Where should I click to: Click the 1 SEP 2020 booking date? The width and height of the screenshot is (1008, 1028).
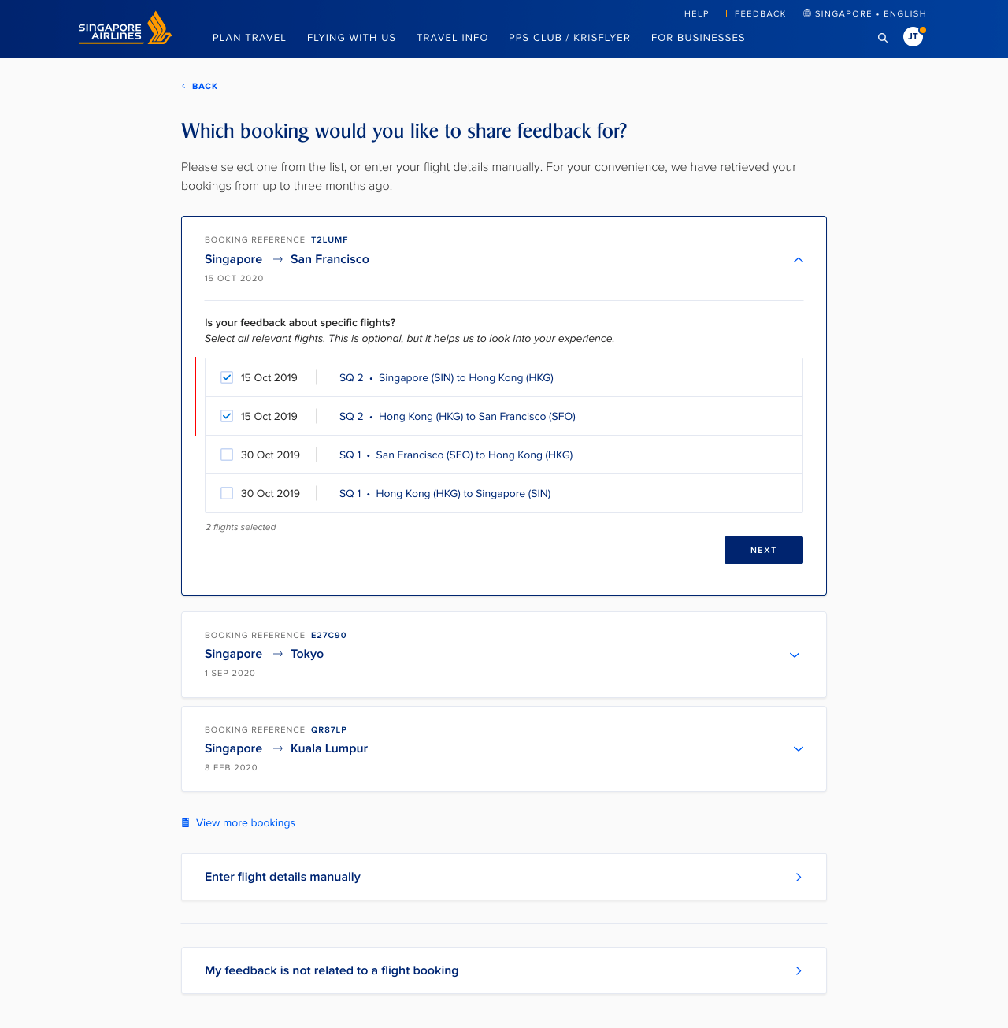pyautogui.click(x=230, y=673)
